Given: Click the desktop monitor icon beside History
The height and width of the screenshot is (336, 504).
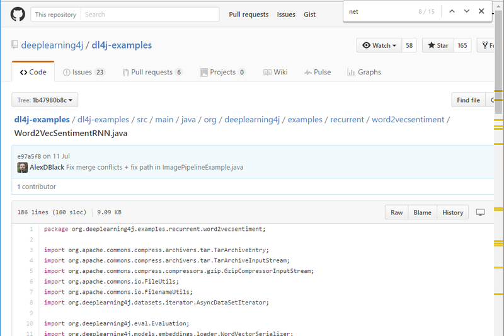Looking at the screenshot, I should click(x=480, y=212).
